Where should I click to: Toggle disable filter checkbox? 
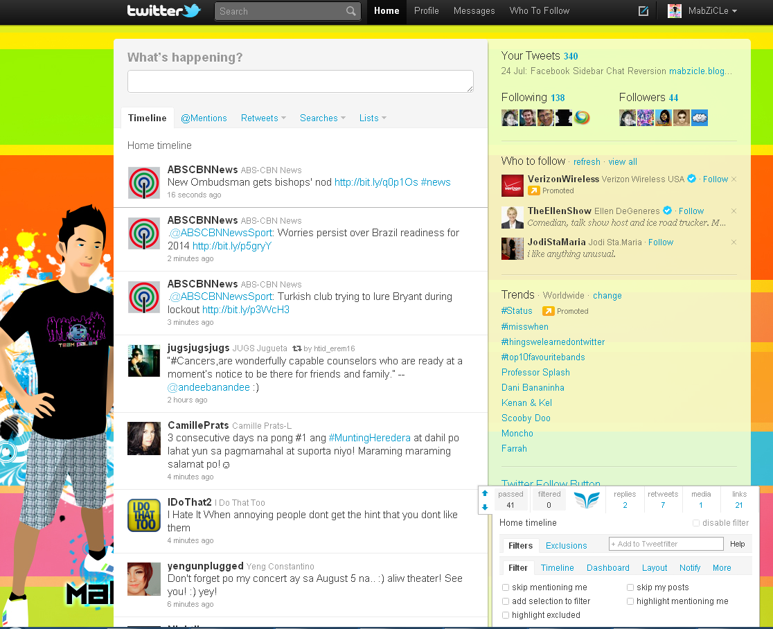(696, 523)
